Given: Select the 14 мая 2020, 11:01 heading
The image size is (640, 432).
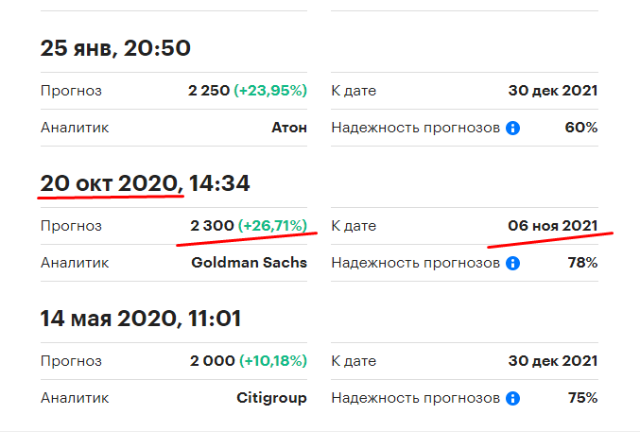Looking at the screenshot, I should click(141, 319).
